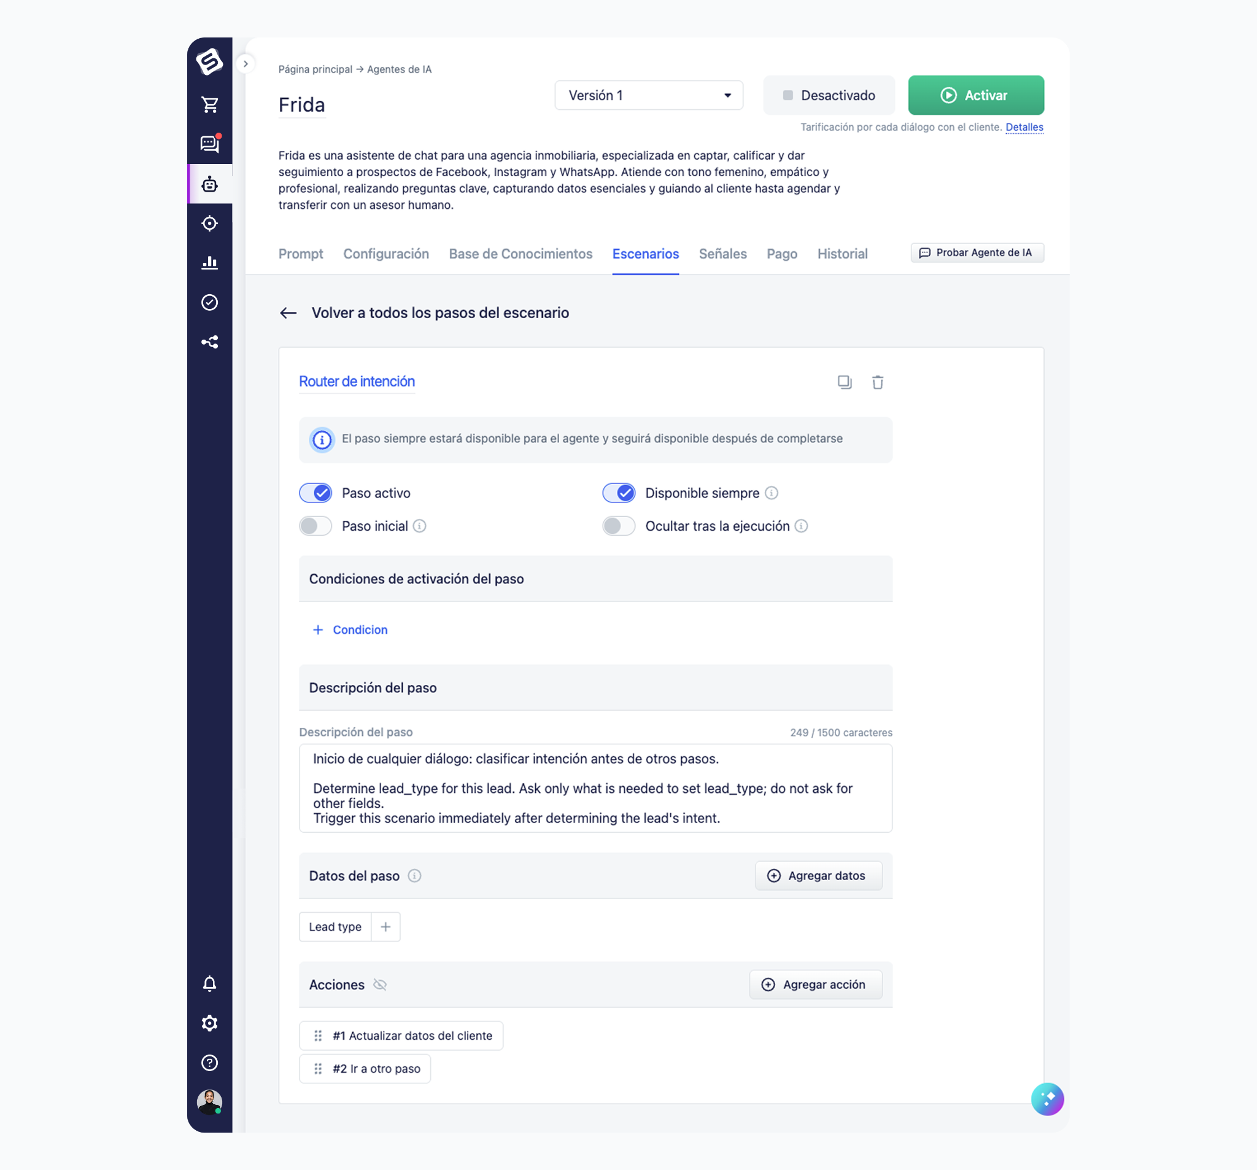Show info tooltip for Paso inicial

click(419, 526)
